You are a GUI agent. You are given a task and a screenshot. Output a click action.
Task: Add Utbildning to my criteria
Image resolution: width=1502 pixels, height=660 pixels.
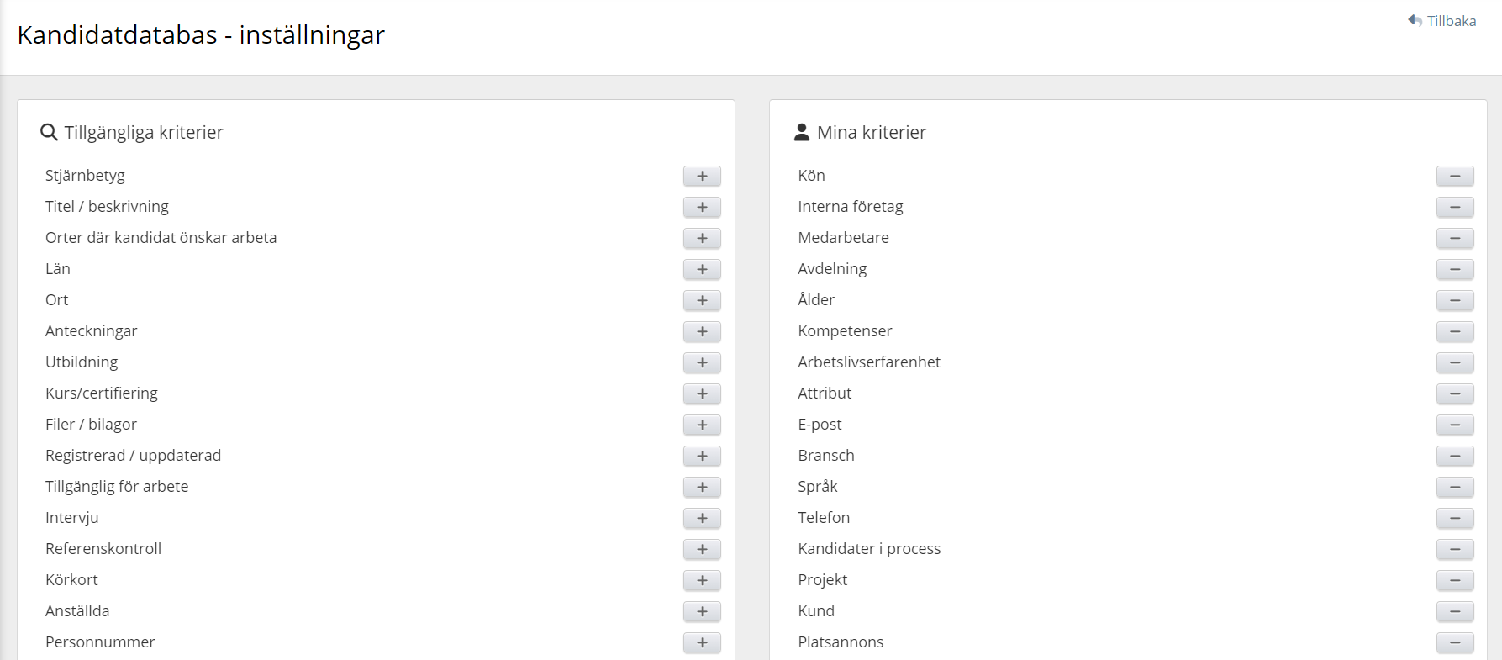702,362
